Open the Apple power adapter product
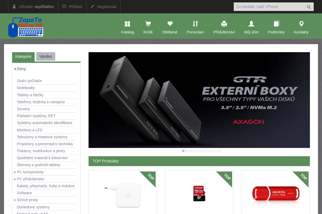Screen dimensions: 322x214 point(123,195)
